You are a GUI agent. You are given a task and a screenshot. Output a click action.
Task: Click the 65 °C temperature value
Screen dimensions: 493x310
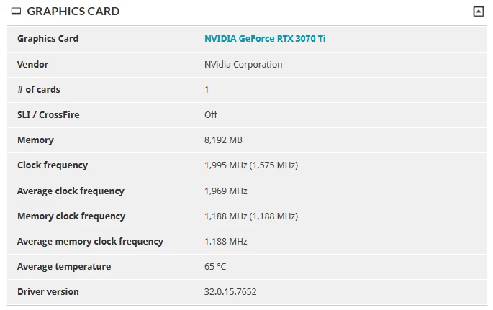(x=215, y=266)
